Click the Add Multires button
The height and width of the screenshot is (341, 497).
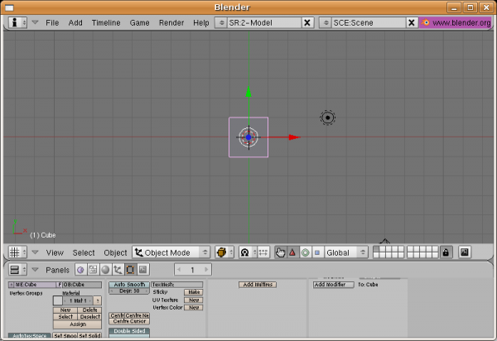click(x=258, y=285)
